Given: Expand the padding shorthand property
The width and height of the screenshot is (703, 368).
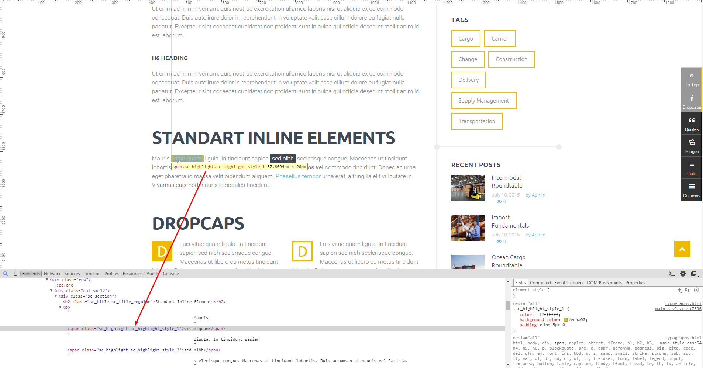Looking at the screenshot, I should click(541, 325).
